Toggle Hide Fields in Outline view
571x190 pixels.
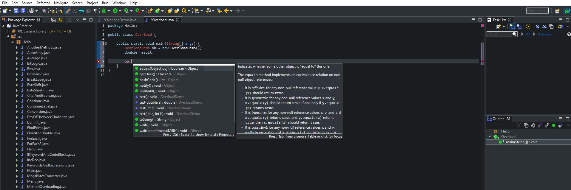coord(540,126)
